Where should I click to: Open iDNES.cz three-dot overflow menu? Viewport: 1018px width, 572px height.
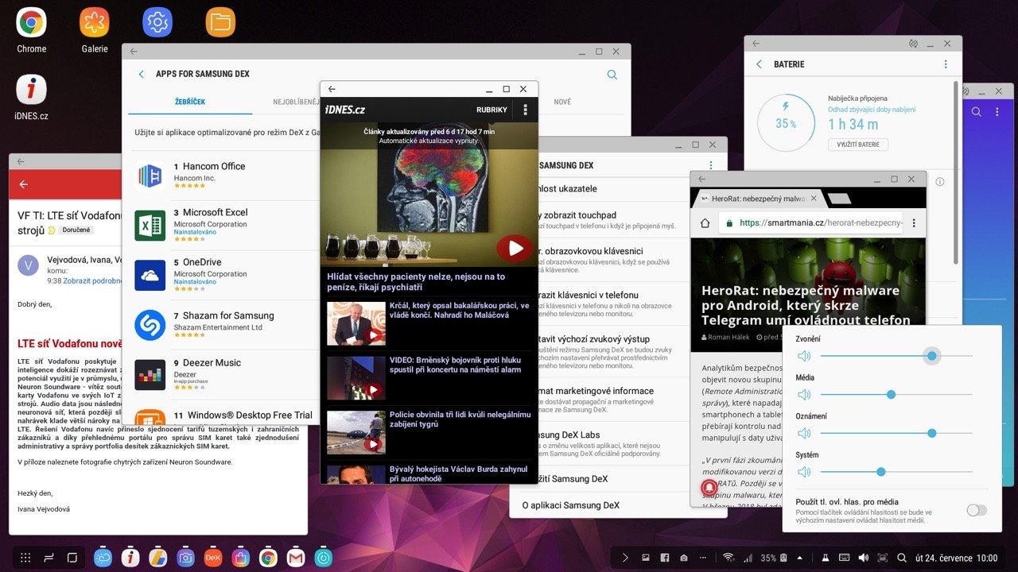tap(526, 110)
